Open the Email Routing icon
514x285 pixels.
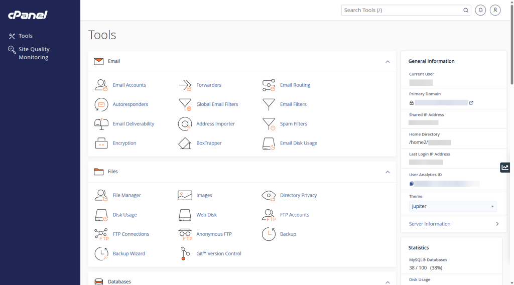269,85
